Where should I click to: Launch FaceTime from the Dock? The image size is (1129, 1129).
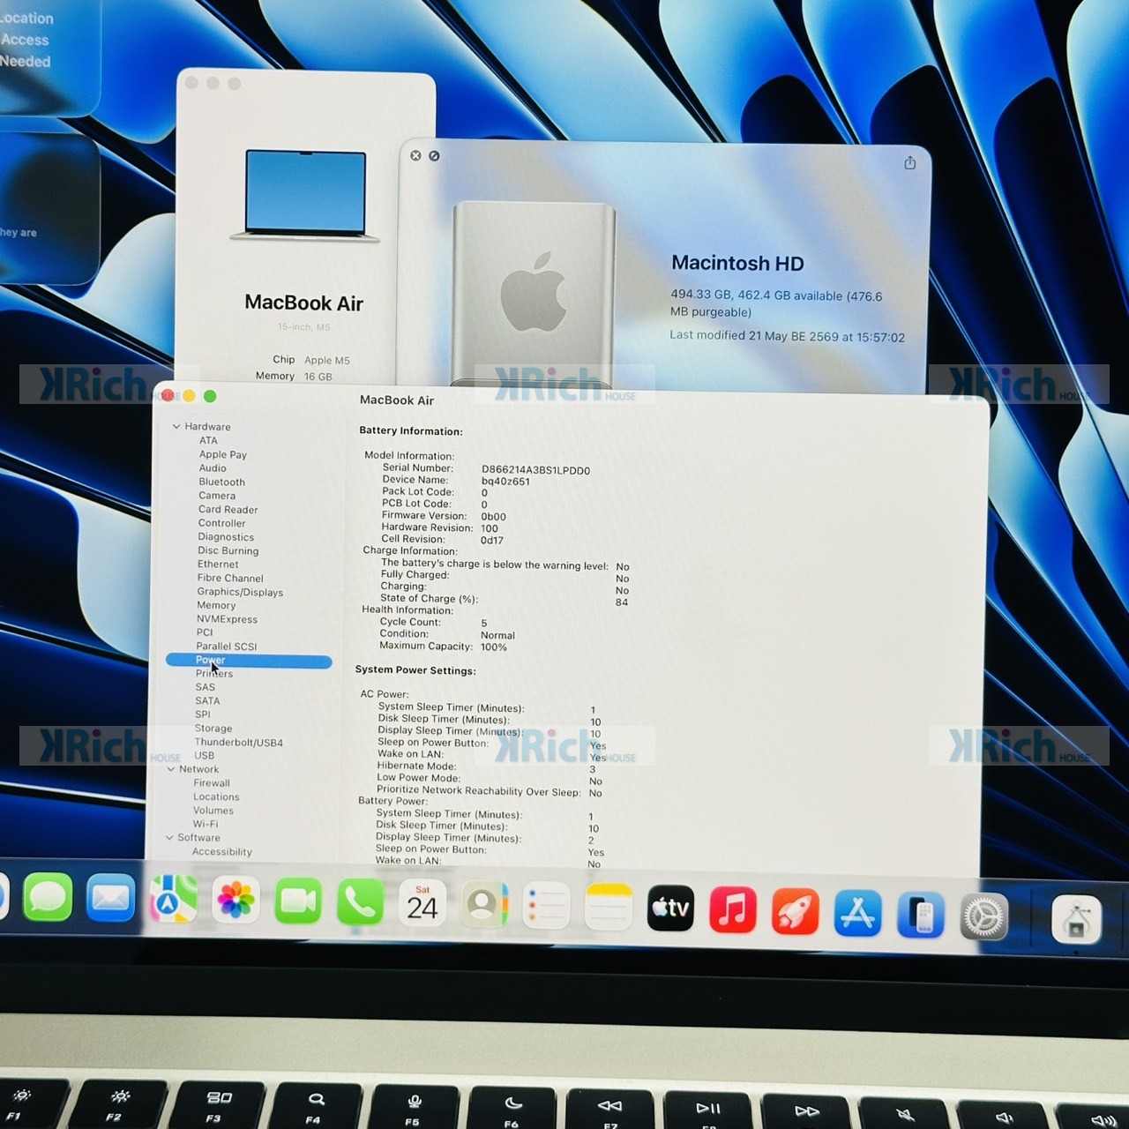click(298, 901)
